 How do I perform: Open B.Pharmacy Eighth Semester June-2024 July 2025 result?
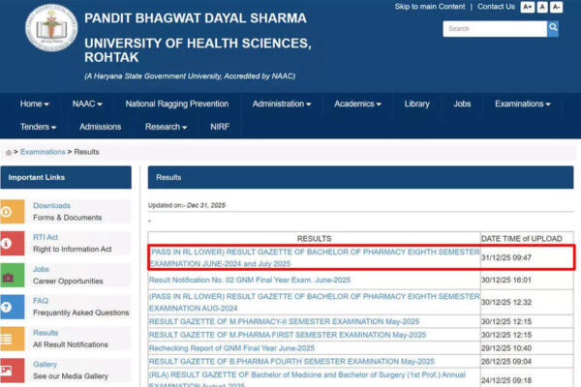coord(314,257)
